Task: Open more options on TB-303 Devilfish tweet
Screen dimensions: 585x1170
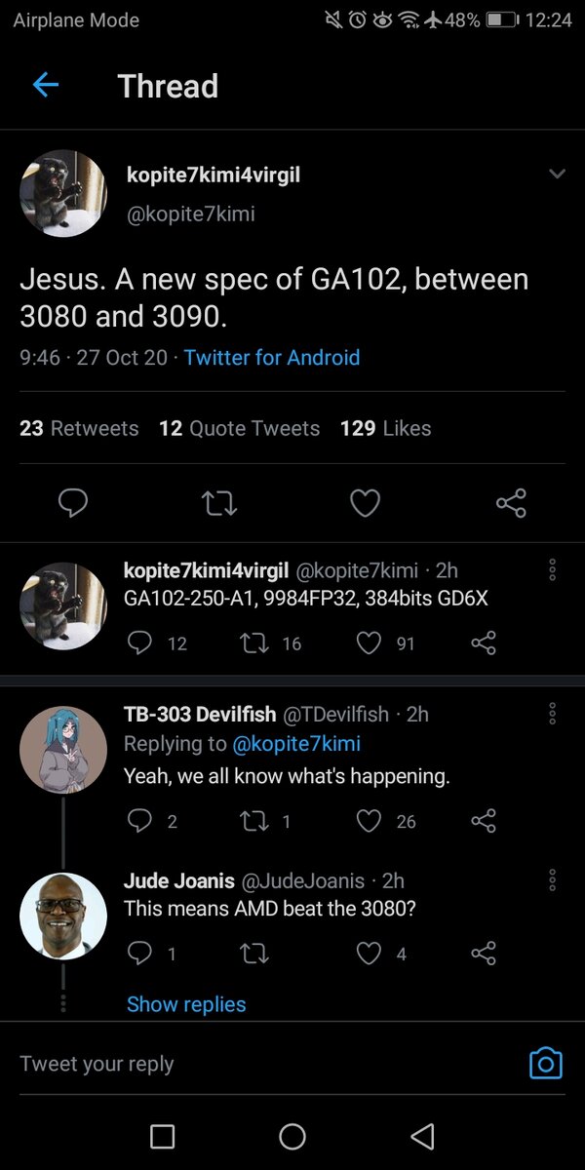Action: 553,715
